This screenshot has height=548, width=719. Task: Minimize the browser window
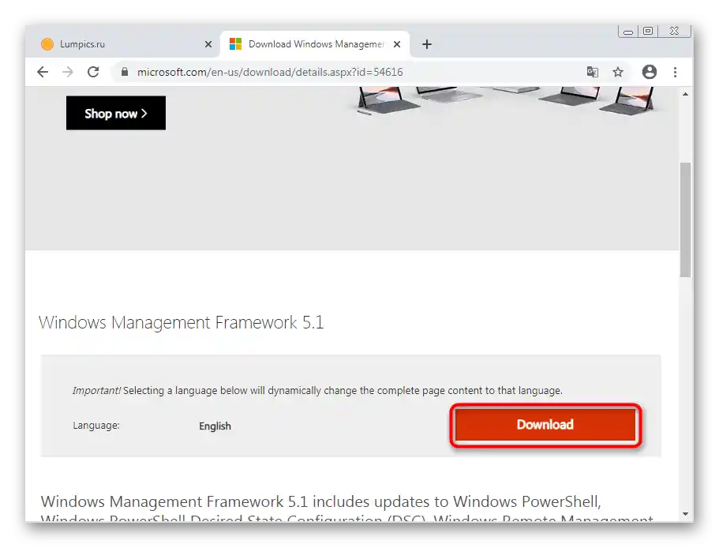628,32
